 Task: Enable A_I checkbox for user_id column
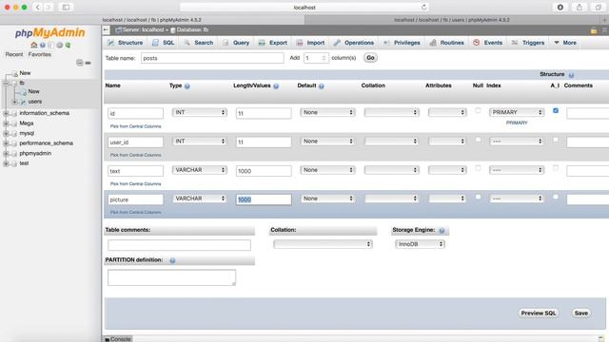click(x=556, y=140)
